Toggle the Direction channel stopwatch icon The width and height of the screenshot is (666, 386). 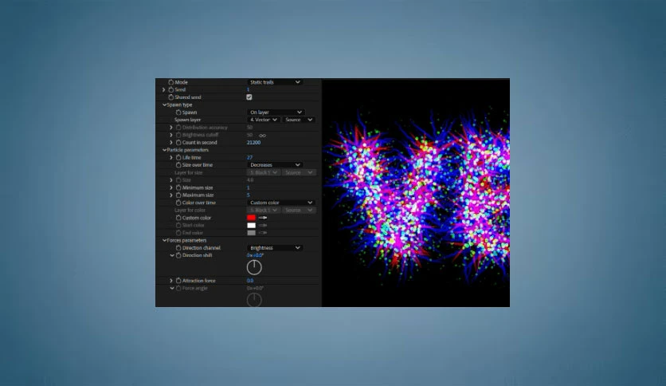tap(178, 248)
